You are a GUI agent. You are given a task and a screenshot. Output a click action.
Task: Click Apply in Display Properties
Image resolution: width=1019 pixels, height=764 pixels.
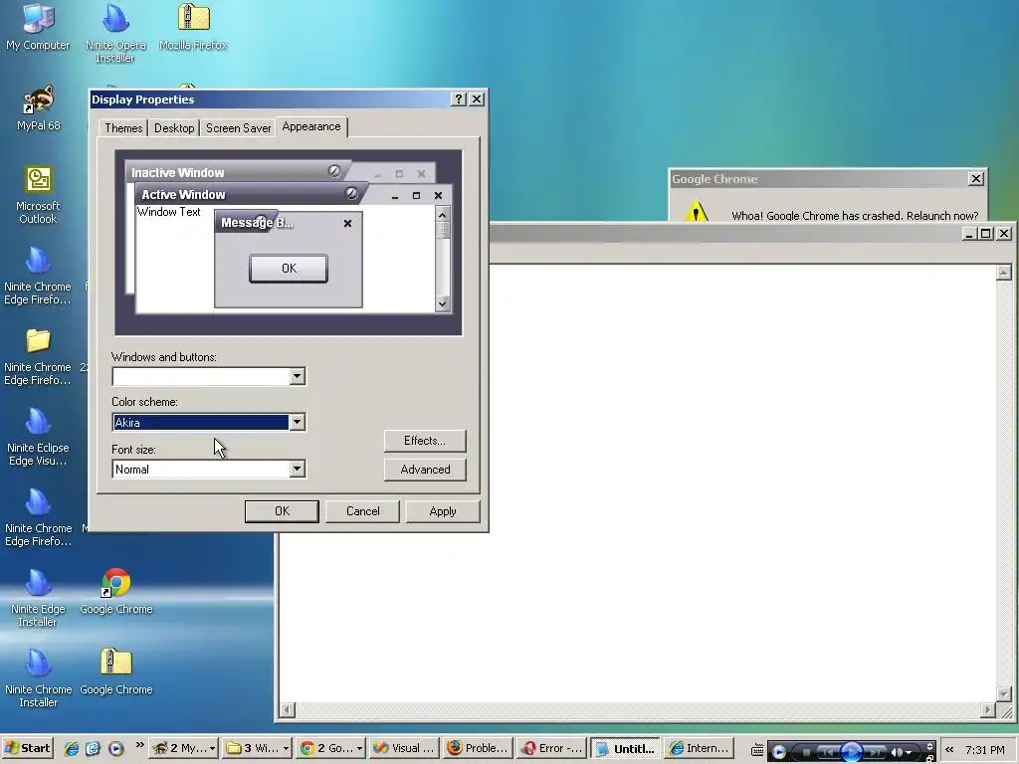[443, 511]
